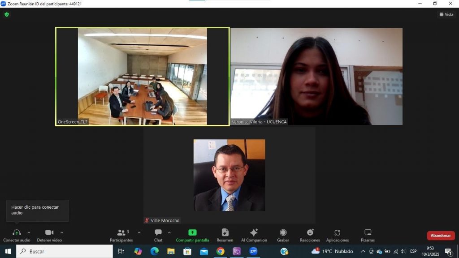The image size is (459, 258).
Task: Open Pizarras whiteboards
Action: (x=368, y=233)
